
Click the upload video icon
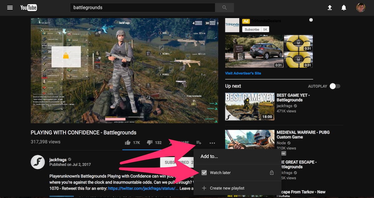click(330, 8)
